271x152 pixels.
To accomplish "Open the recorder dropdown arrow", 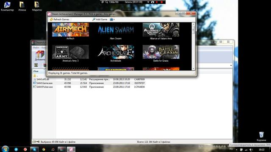I will (x=148, y=2).
